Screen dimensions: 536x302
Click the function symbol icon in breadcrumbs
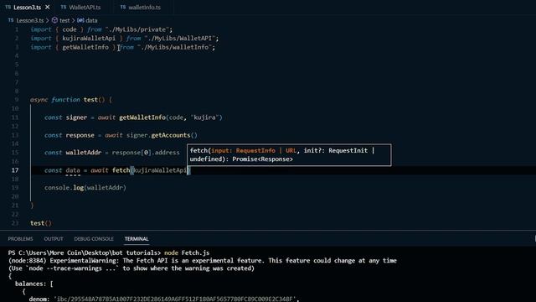(x=54, y=20)
